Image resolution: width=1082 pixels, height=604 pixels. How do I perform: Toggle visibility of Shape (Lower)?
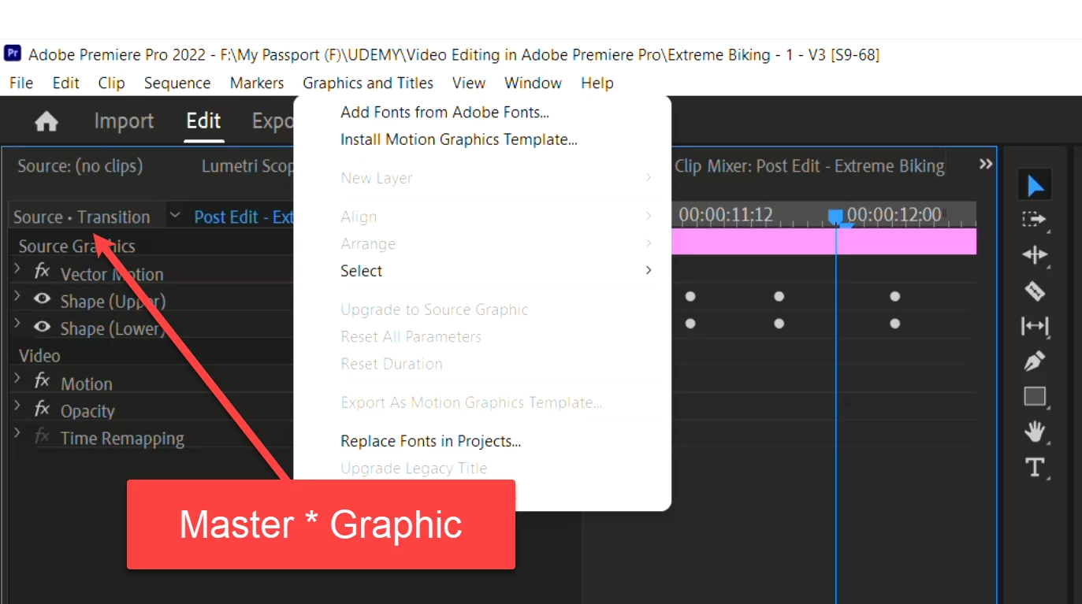pos(43,327)
